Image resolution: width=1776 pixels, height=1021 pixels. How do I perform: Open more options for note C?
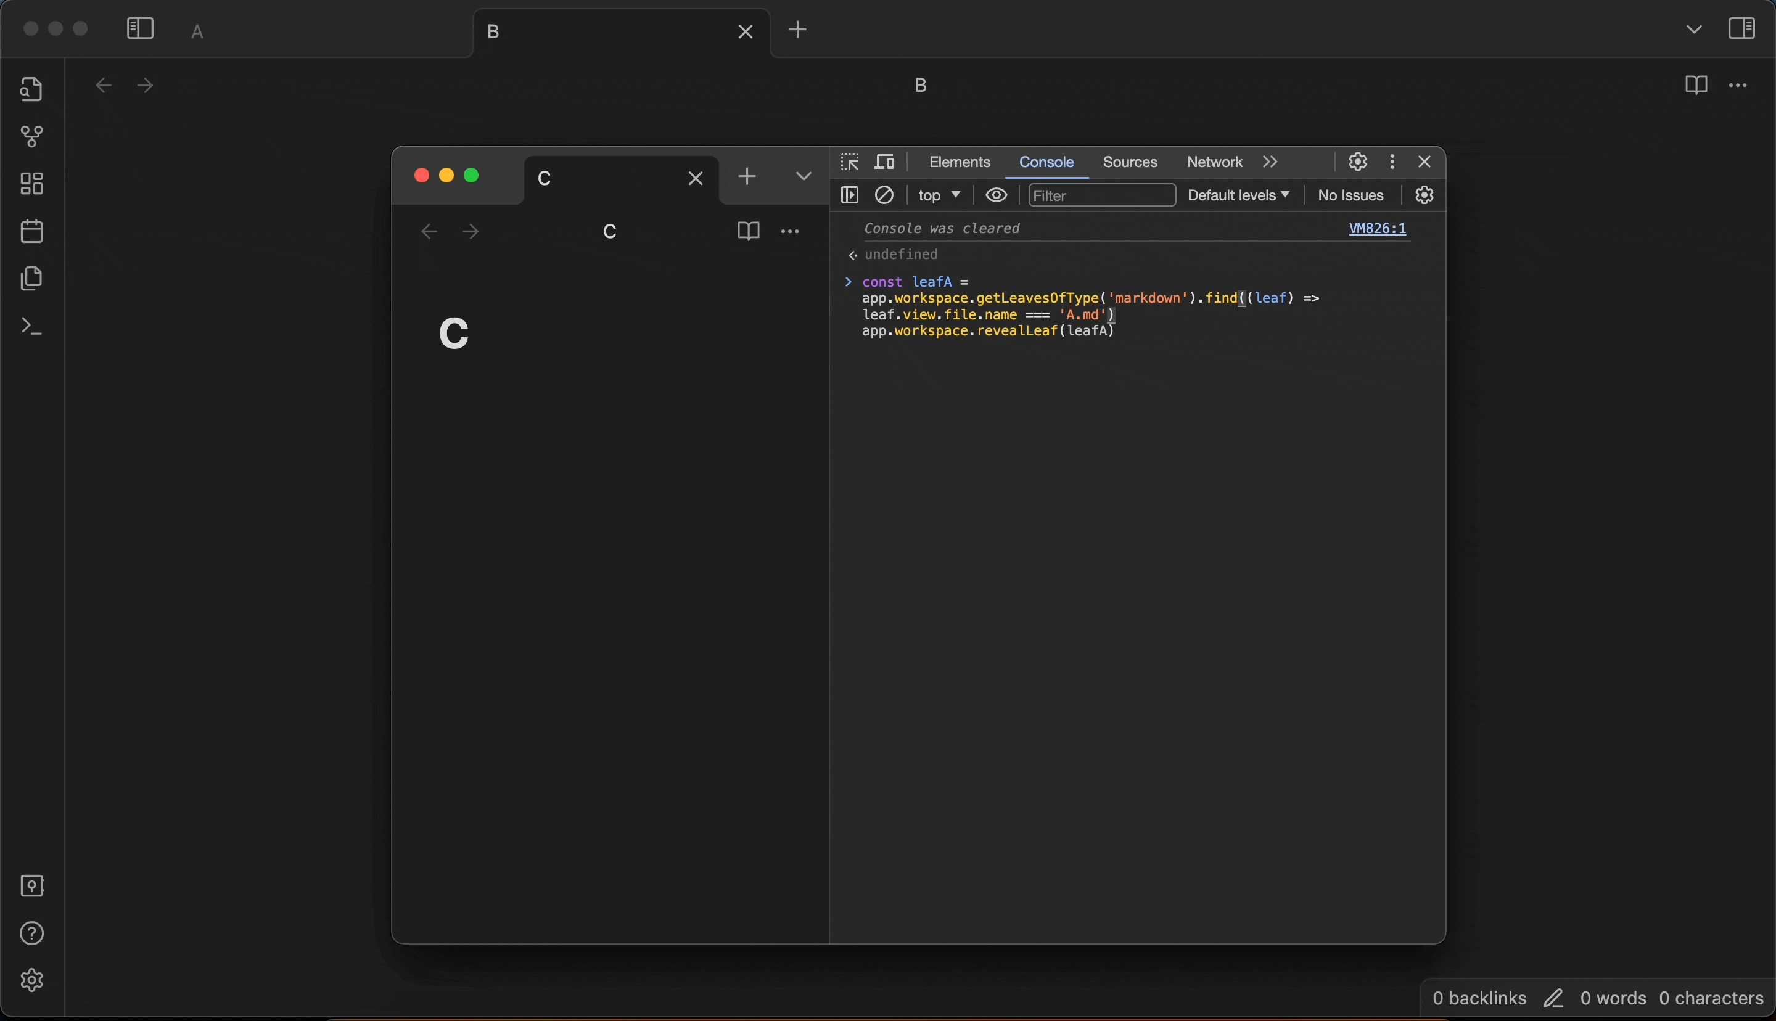tap(790, 231)
